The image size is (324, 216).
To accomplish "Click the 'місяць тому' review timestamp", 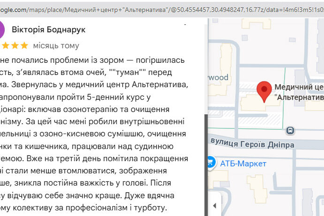I will pos(56,46).
